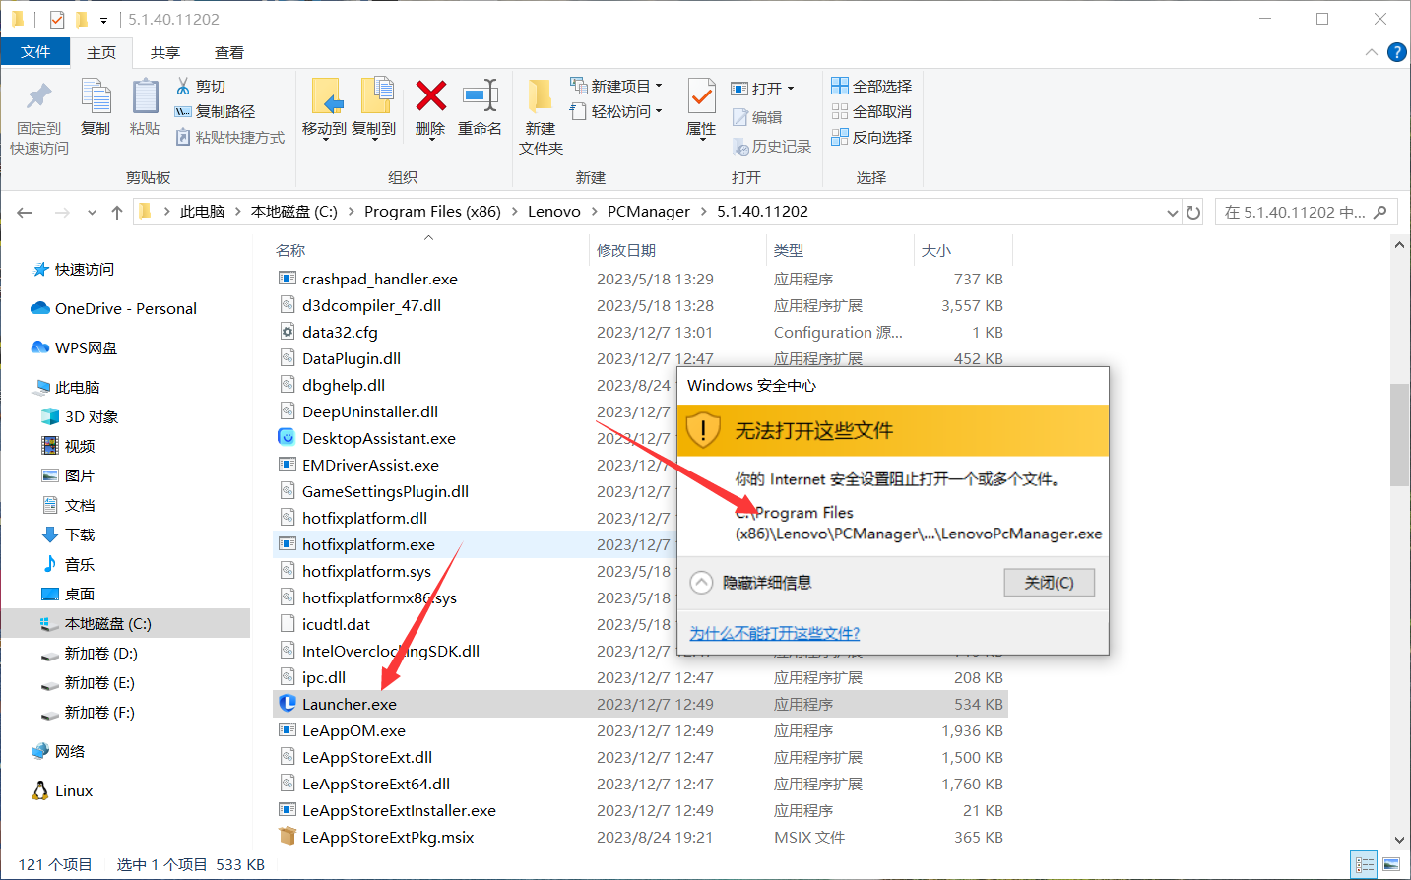The width and height of the screenshot is (1411, 880).
Task: Expand the address bar history dropdown
Action: 1172,212
